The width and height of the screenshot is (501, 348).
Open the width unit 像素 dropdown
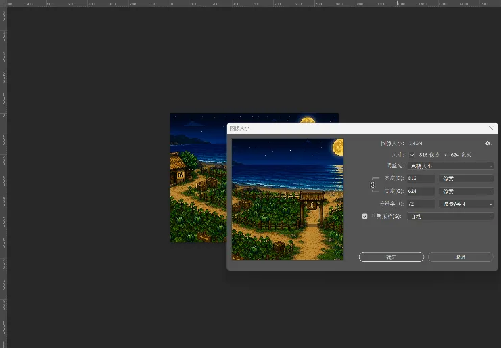tap(466, 179)
